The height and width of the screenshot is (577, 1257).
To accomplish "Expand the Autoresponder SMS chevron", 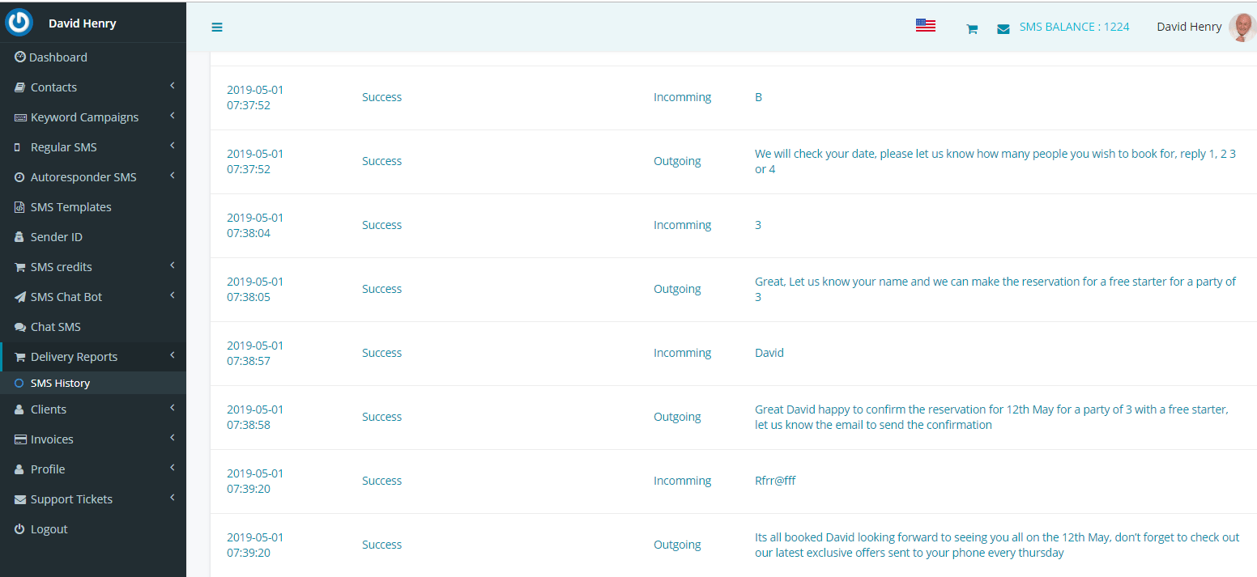I will point(173,176).
